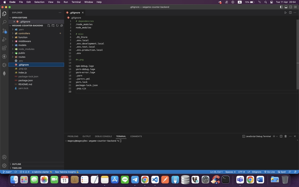Split the editor to the right

[x=290, y=12]
